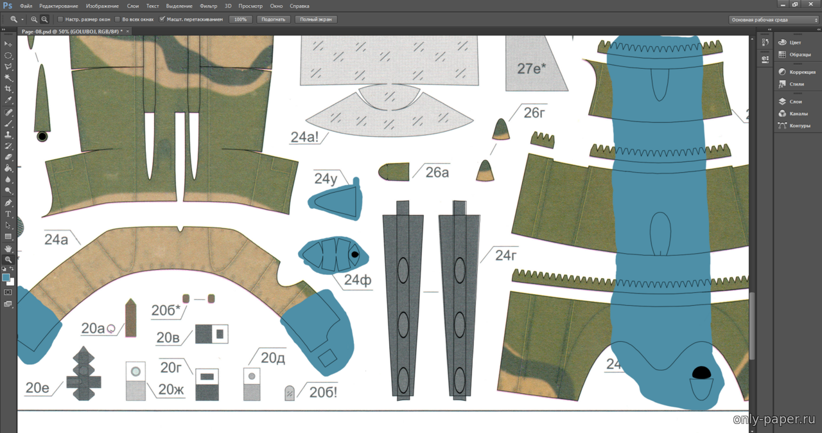Select the Pen tool
Image resolution: width=822 pixels, height=433 pixels.
pos(8,202)
